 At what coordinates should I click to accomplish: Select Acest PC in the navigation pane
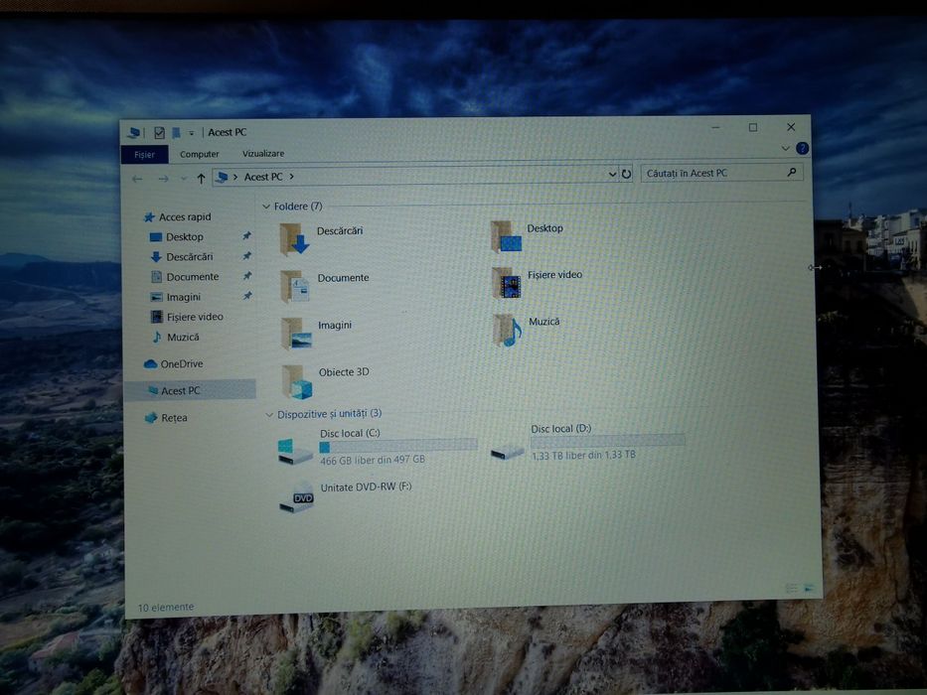point(191,390)
